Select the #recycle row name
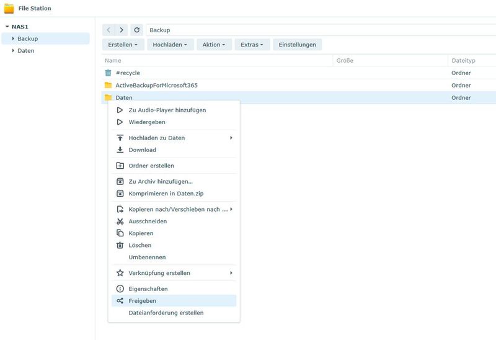This screenshot has height=340, width=496. point(128,73)
